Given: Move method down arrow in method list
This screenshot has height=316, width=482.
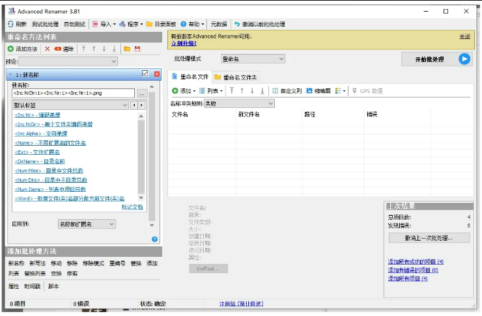Looking at the screenshot, I should (104, 49).
